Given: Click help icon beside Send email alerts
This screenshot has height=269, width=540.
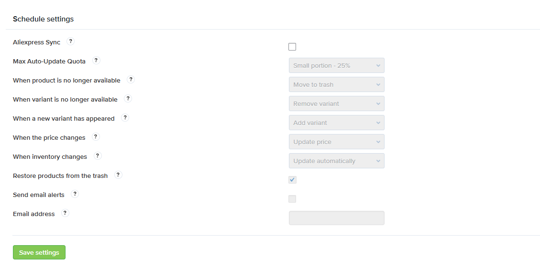Looking at the screenshot, I should (75, 194).
